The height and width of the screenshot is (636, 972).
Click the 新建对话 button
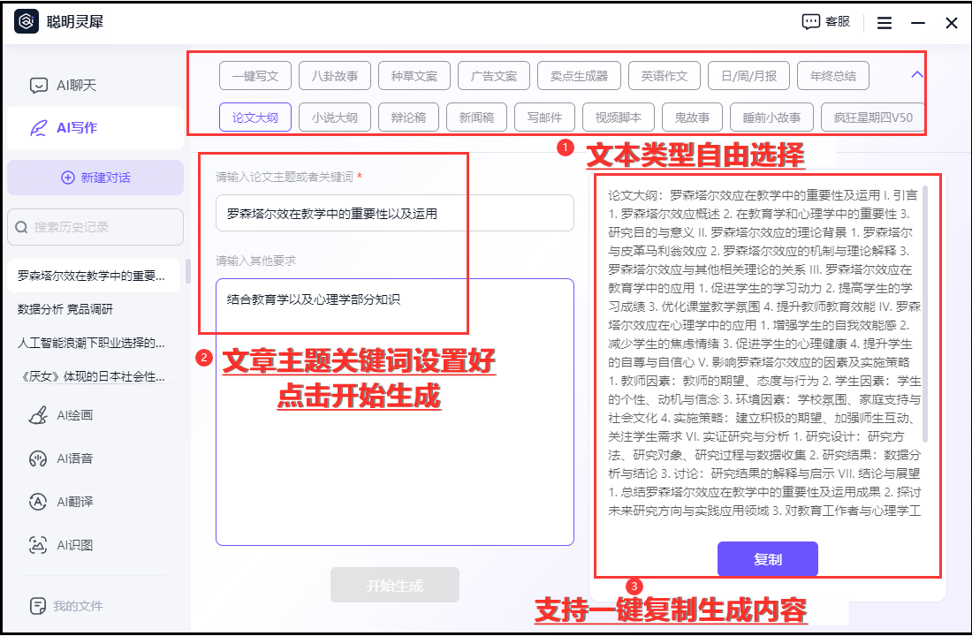point(95,178)
